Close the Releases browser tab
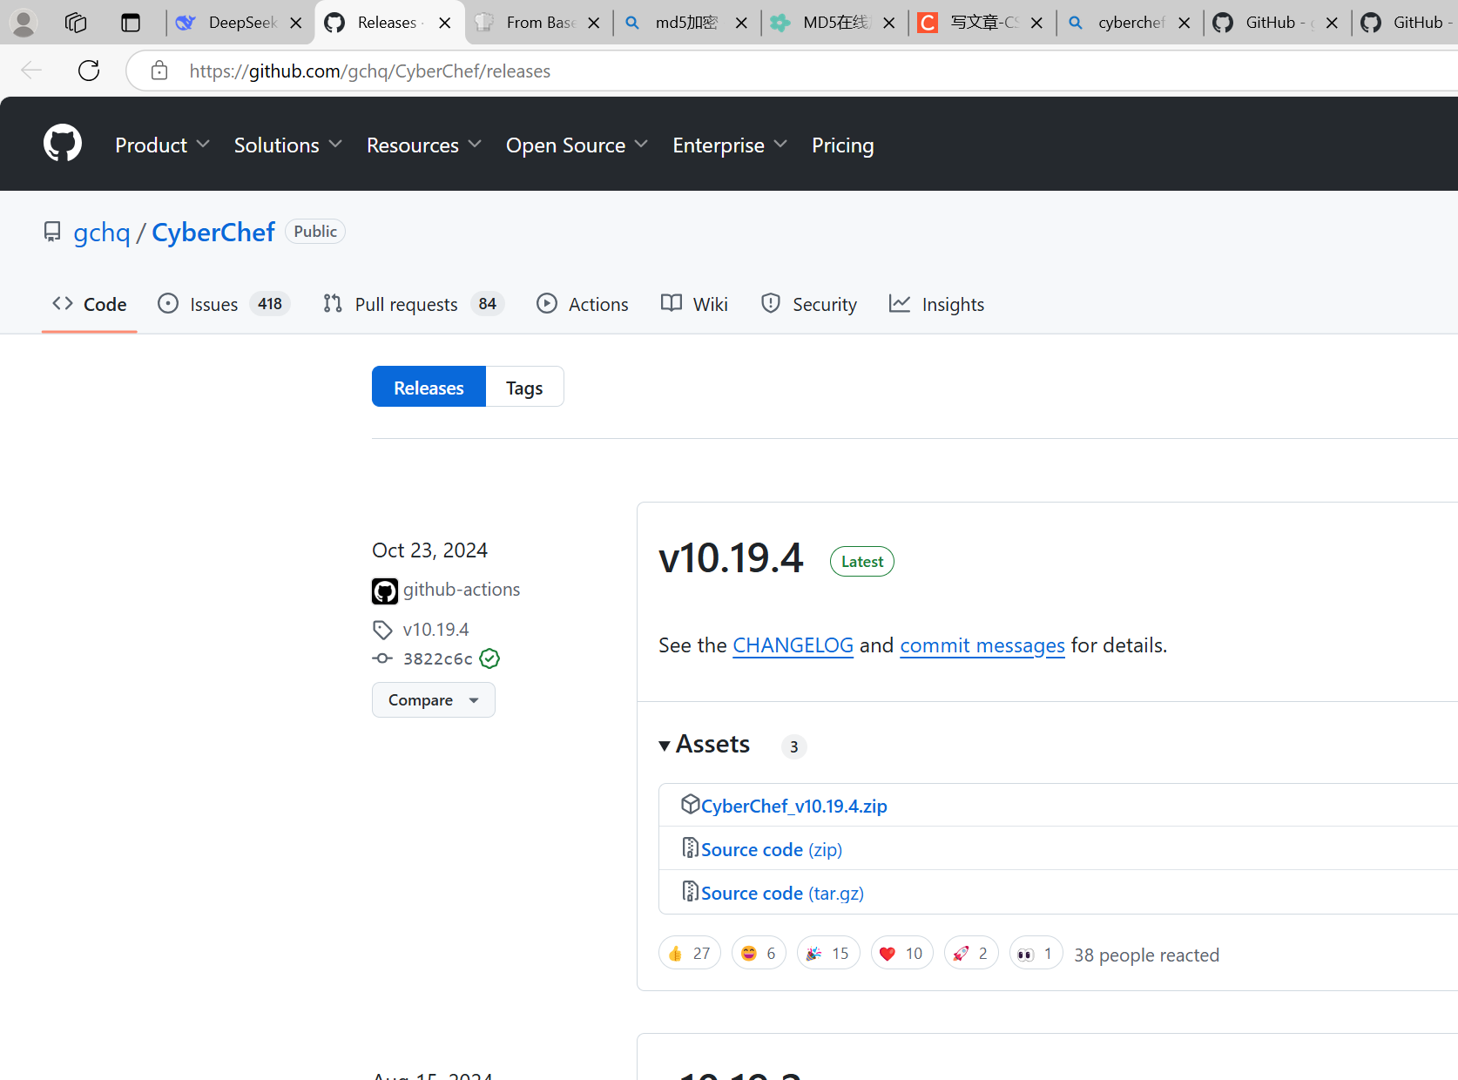The height and width of the screenshot is (1080, 1458). click(x=445, y=23)
